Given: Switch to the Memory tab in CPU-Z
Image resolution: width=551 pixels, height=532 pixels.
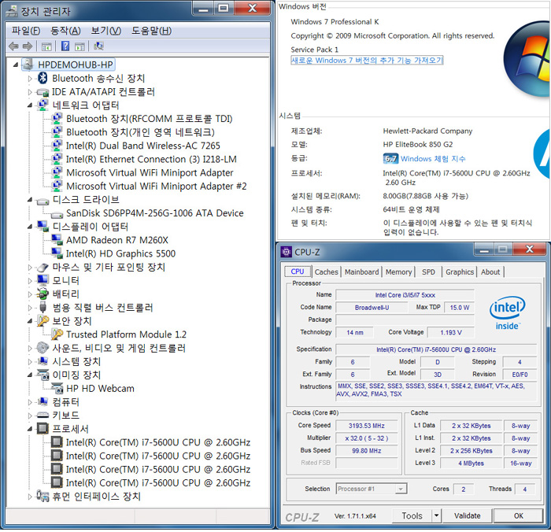Looking at the screenshot, I should pos(398,272).
